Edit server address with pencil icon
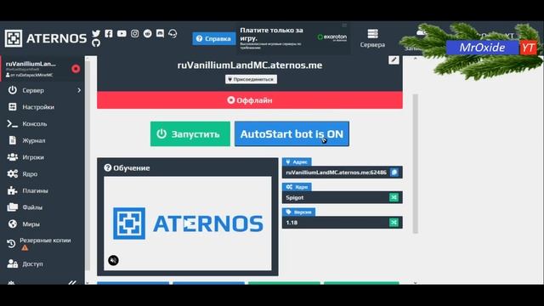This screenshot has height=306, width=544. 394,60
